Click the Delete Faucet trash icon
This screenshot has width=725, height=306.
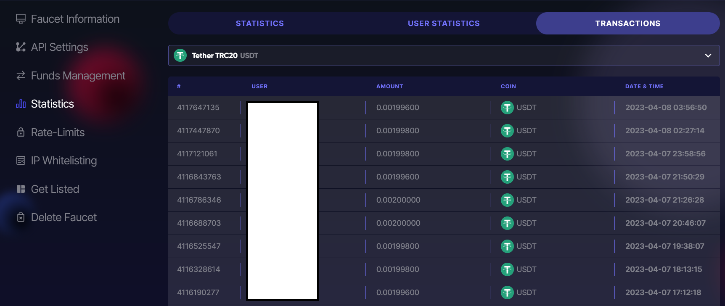[x=21, y=217]
